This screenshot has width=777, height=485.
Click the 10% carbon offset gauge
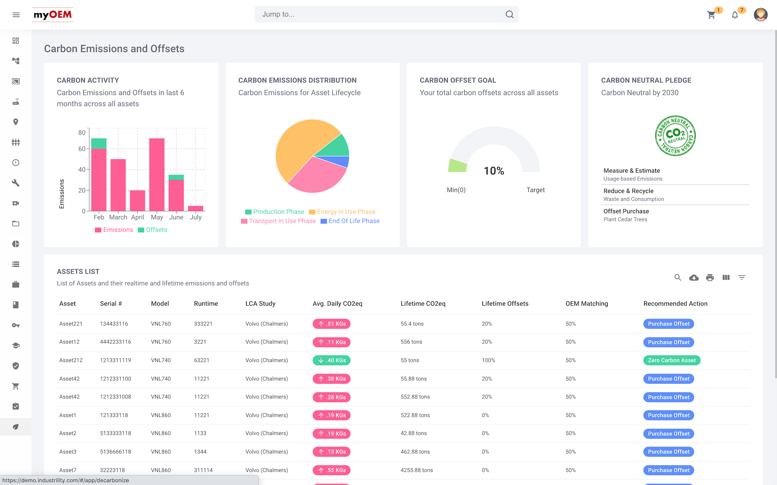coord(494,150)
